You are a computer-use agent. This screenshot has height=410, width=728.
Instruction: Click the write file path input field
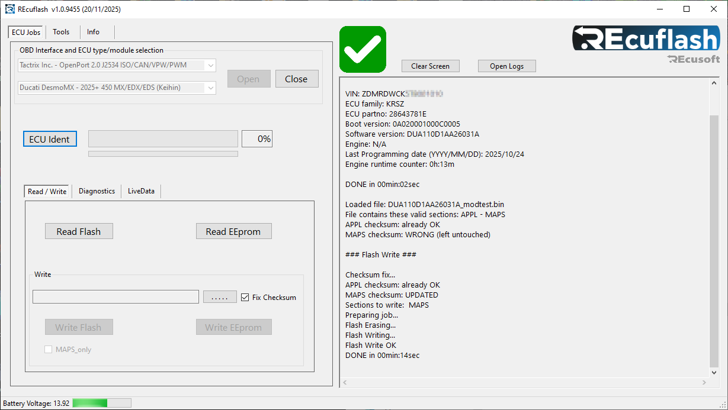(x=116, y=297)
